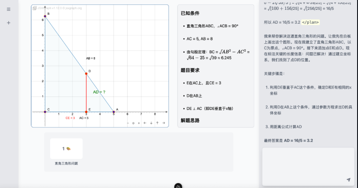Pan graph up with up arrow

click(157, 123)
